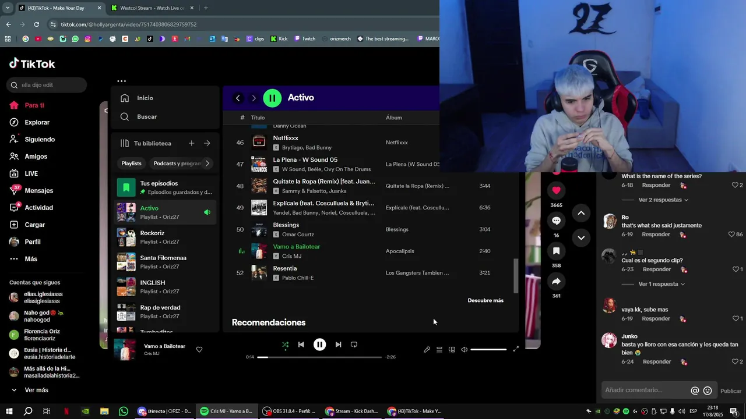
Task: Click Spotify tracklist scrollbar
Action: (515, 276)
